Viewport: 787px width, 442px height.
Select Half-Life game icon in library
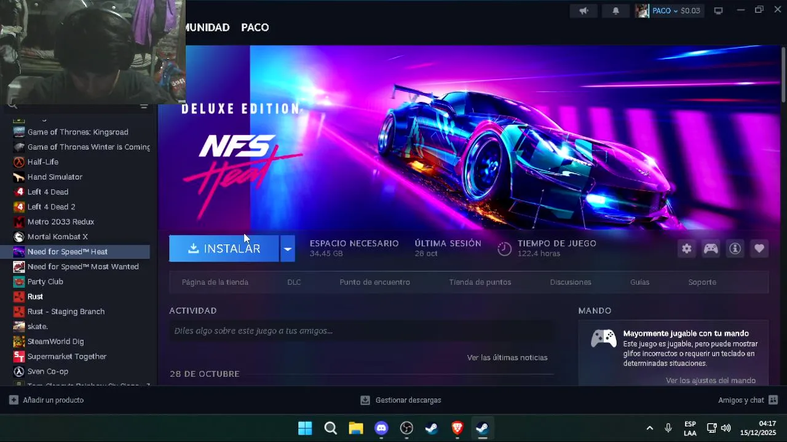pyautogui.click(x=19, y=162)
